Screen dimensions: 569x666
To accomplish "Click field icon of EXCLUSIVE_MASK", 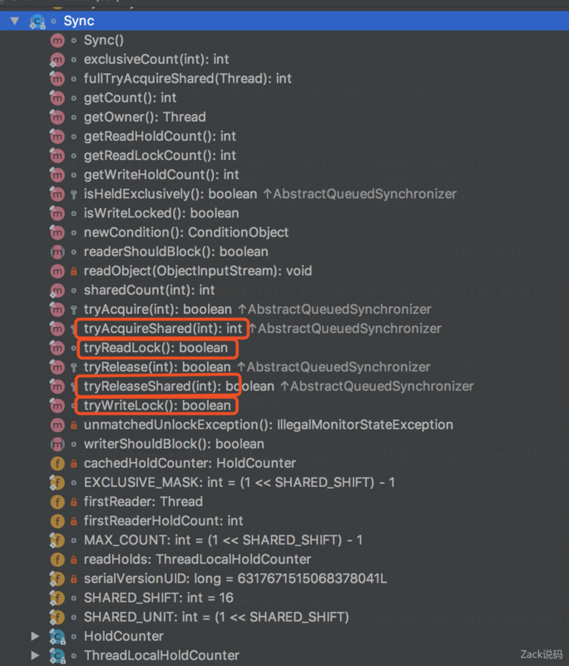I will pyautogui.click(x=57, y=483).
